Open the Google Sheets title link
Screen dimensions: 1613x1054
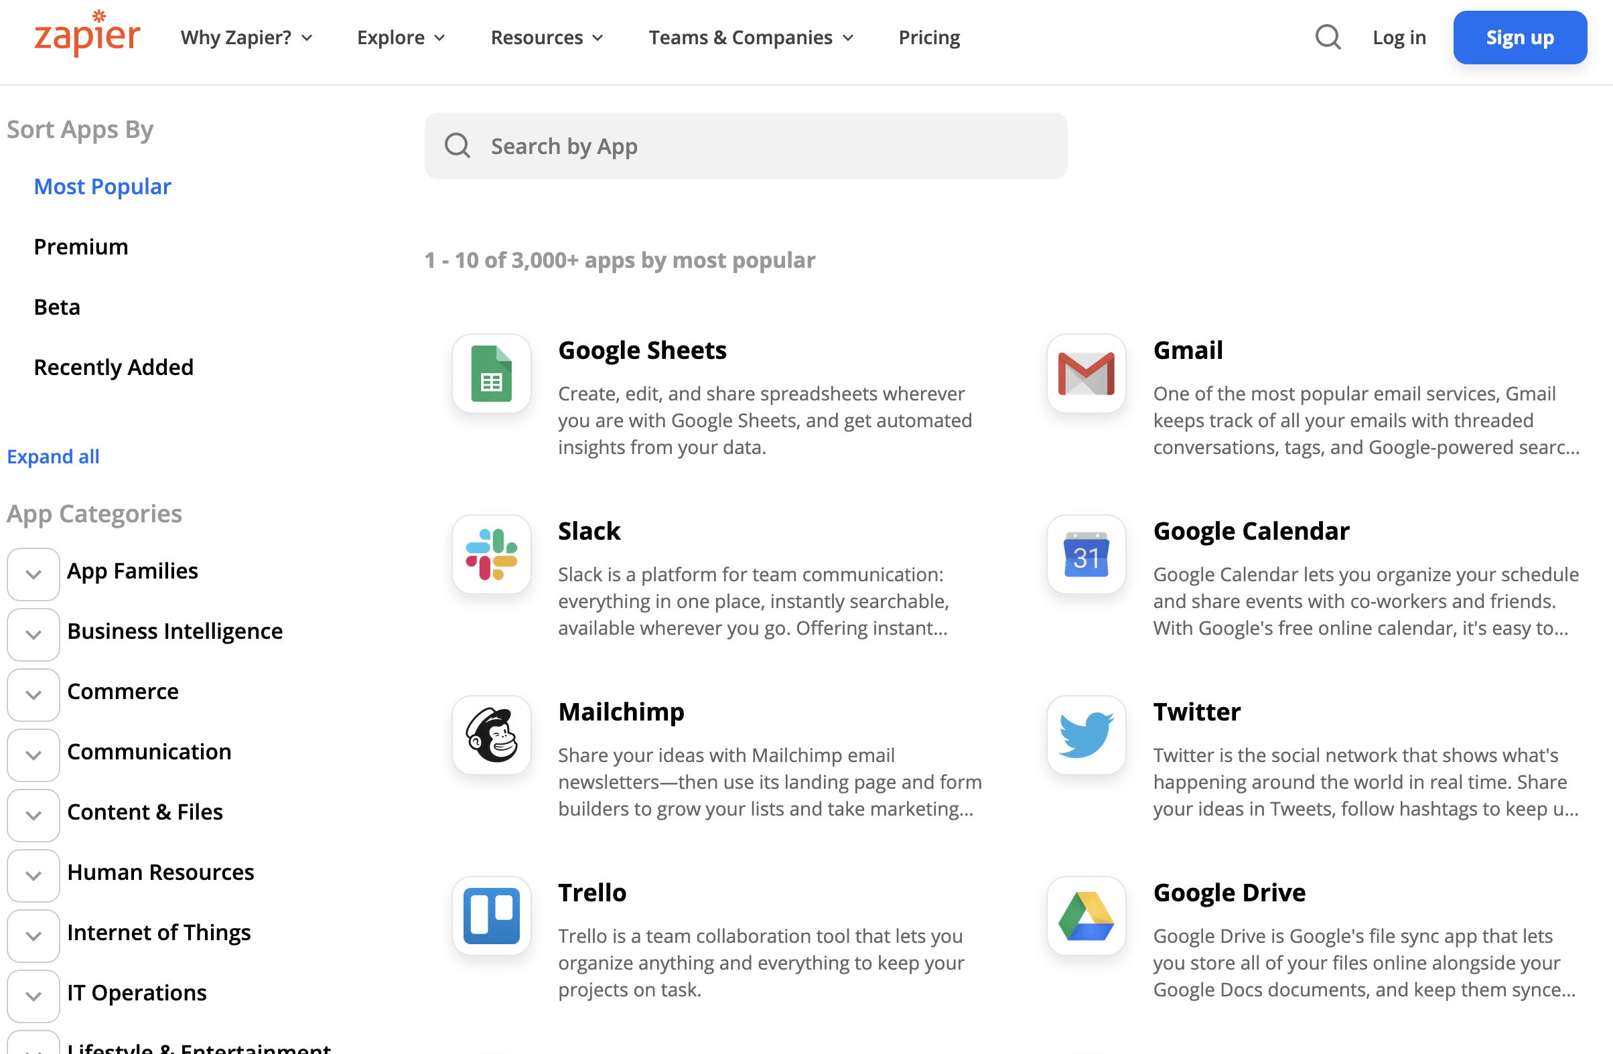pos(642,350)
